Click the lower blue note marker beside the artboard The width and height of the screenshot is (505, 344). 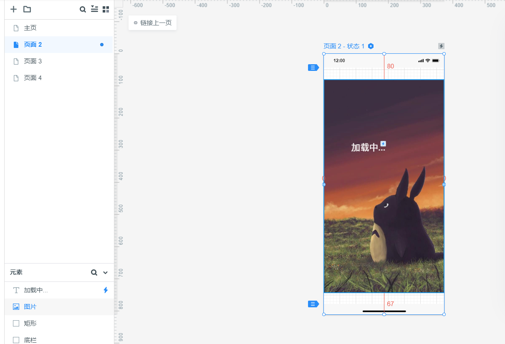click(x=313, y=304)
